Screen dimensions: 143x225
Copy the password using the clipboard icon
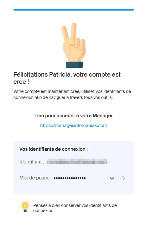(x=122, y=178)
